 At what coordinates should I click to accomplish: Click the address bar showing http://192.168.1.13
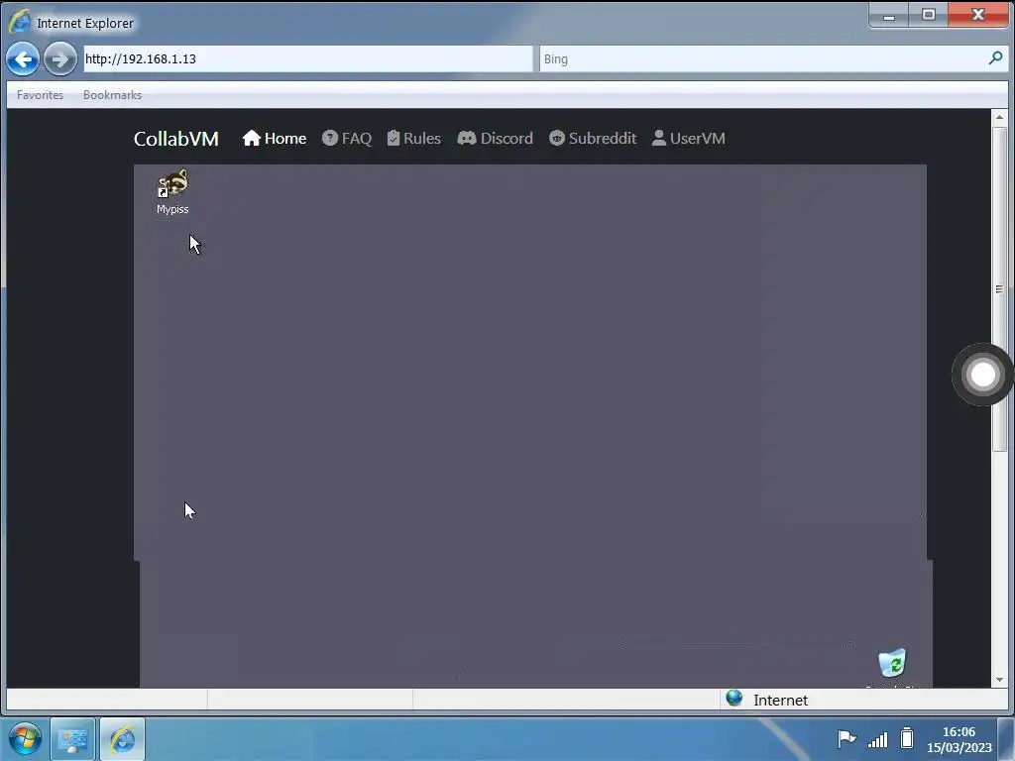click(x=308, y=58)
